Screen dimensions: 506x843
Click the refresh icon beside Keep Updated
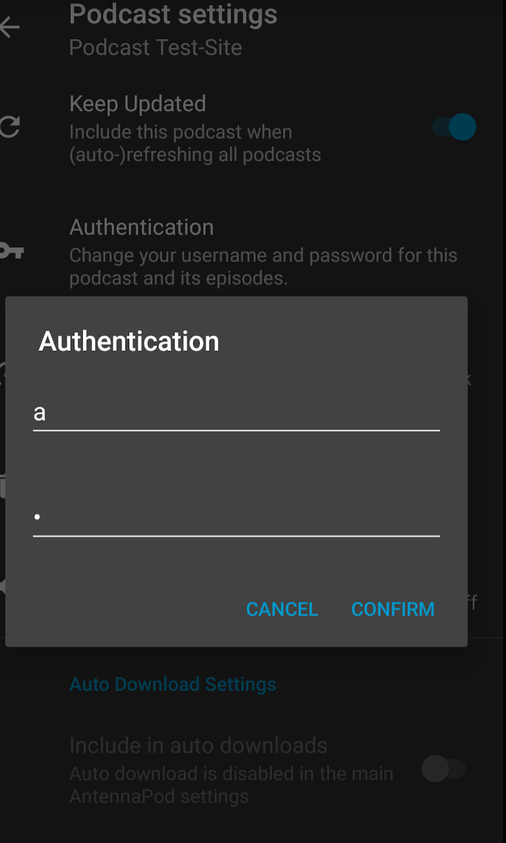(10, 127)
